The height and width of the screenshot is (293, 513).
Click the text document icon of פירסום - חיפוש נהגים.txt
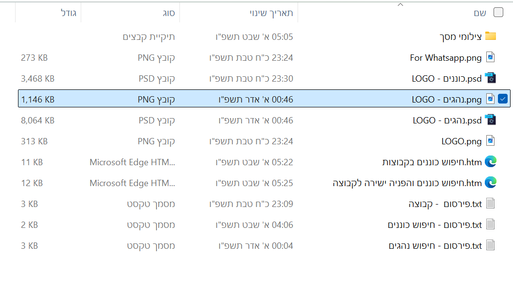click(x=490, y=245)
